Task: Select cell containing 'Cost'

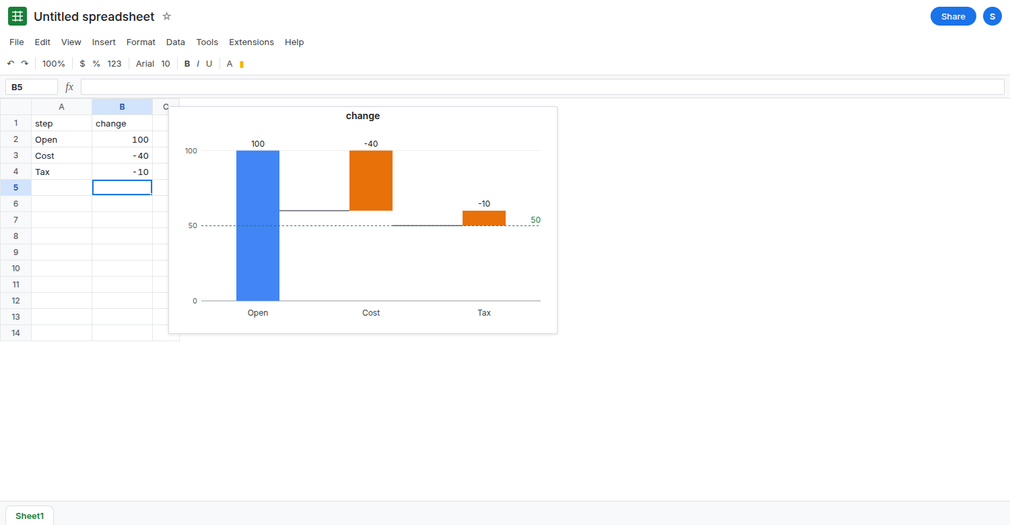Action: pyautogui.click(x=61, y=155)
